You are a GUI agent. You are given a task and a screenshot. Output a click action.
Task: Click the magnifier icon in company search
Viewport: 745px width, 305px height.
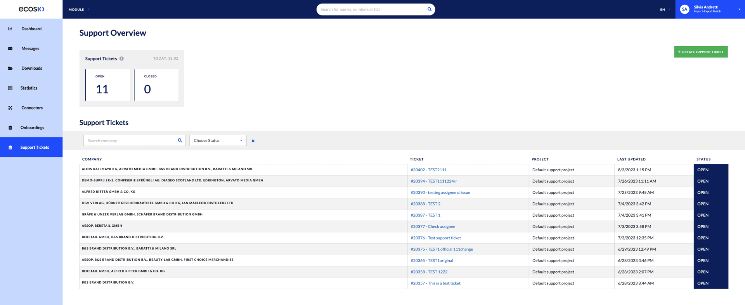180,140
